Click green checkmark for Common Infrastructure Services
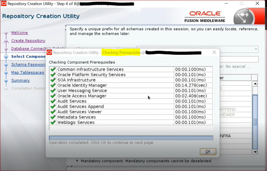Viewport: 267px width, 171px height. (x=53, y=69)
